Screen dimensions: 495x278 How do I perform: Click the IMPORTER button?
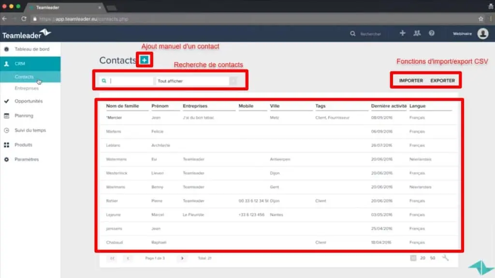[411, 81]
